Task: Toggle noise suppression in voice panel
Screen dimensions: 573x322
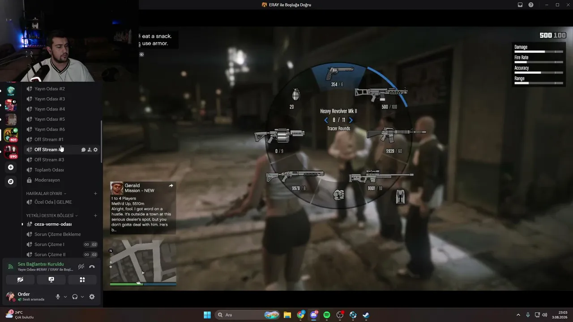Action: pyautogui.click(x=81, y=267)
